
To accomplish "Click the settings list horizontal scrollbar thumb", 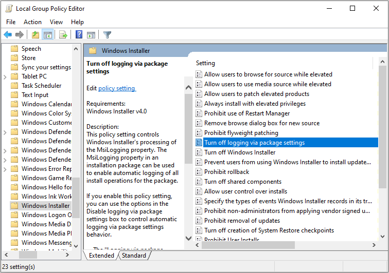I will click(248, 245).
